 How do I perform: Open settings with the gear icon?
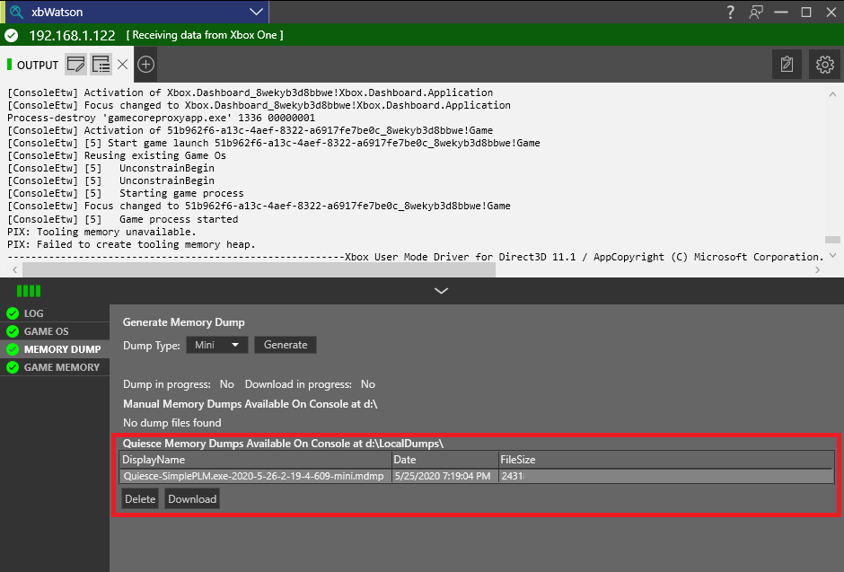[824, 65]
